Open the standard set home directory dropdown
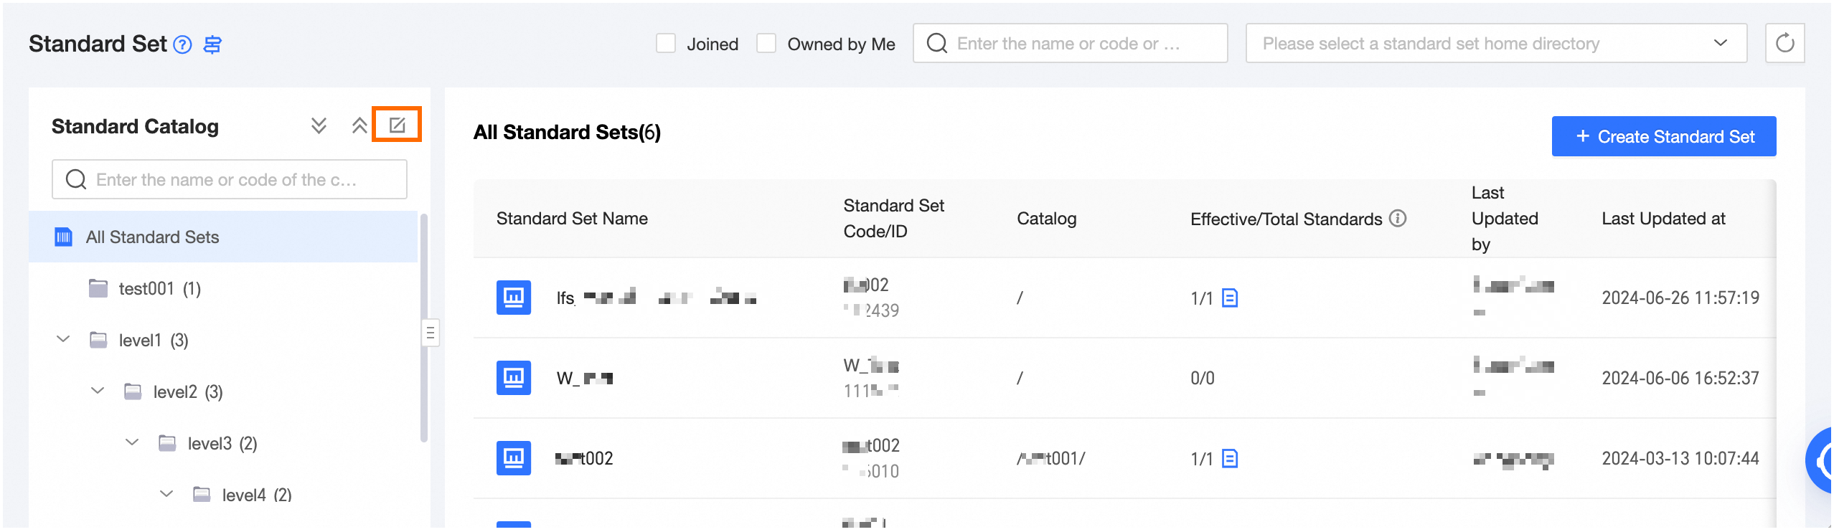The width and height of the screenshot is (1834, 532). [x=1496, y=44]
